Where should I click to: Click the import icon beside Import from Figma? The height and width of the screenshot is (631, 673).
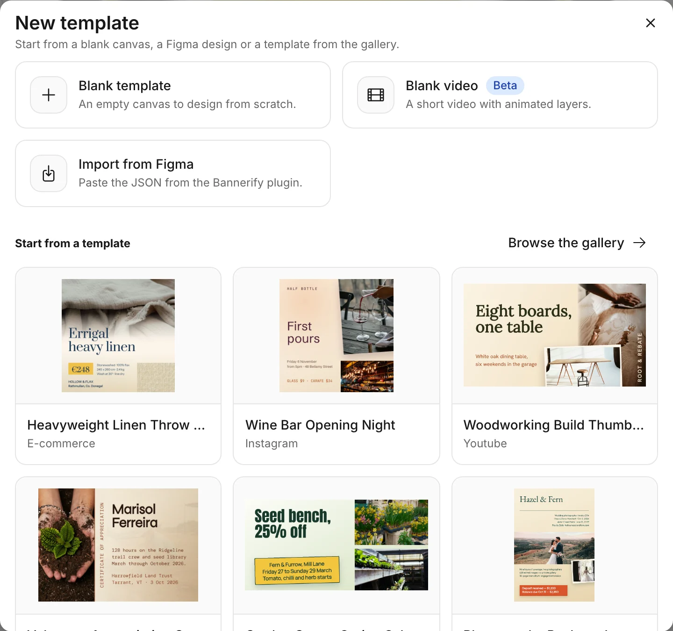tap(49, 173)
